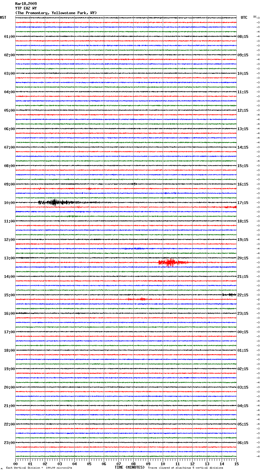Image resolution: width=261 pixels, height=472 pixels.
Task: Select the 17:00 MST time label
Action: click(x=9, y=332)
